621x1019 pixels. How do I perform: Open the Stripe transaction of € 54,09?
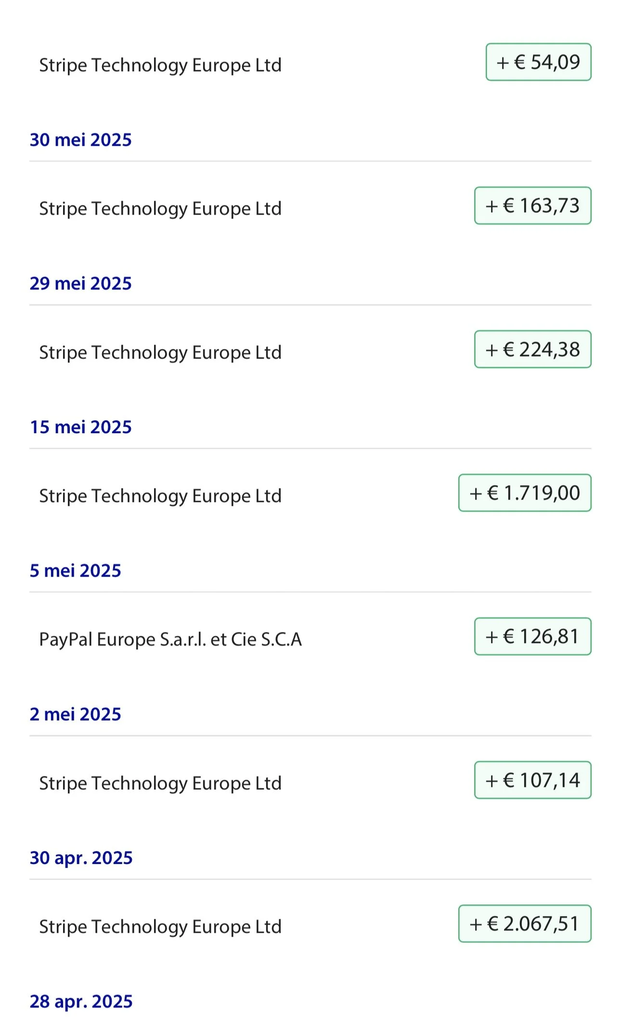click(310, 63)
